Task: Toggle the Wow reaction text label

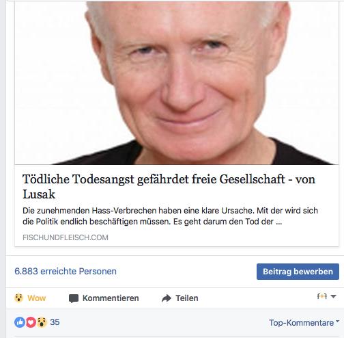Action: pyautogui.click(x=37, y=298)
